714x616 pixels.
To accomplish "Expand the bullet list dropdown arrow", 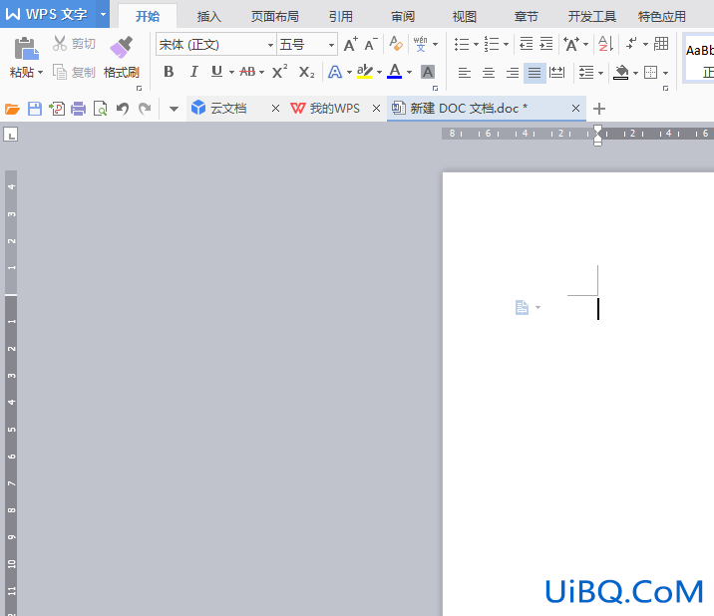I will [476, 44].
